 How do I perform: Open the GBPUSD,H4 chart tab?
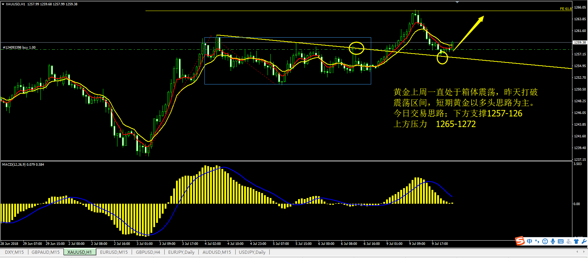(148, 252)
